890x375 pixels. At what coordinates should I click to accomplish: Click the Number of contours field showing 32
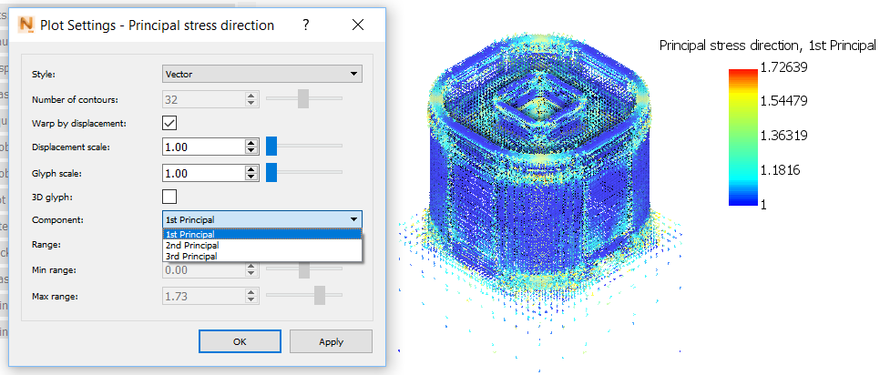pos(203,99)
